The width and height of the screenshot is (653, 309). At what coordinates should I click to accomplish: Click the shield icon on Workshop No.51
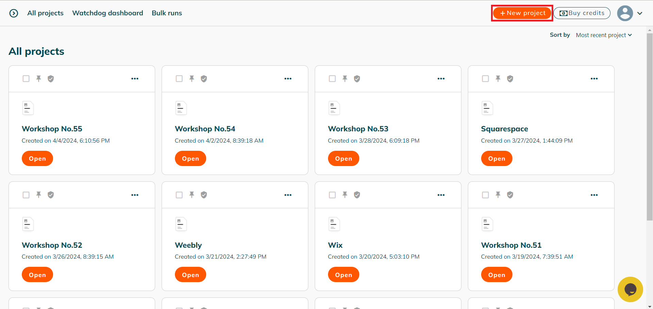tap(510, 195)
